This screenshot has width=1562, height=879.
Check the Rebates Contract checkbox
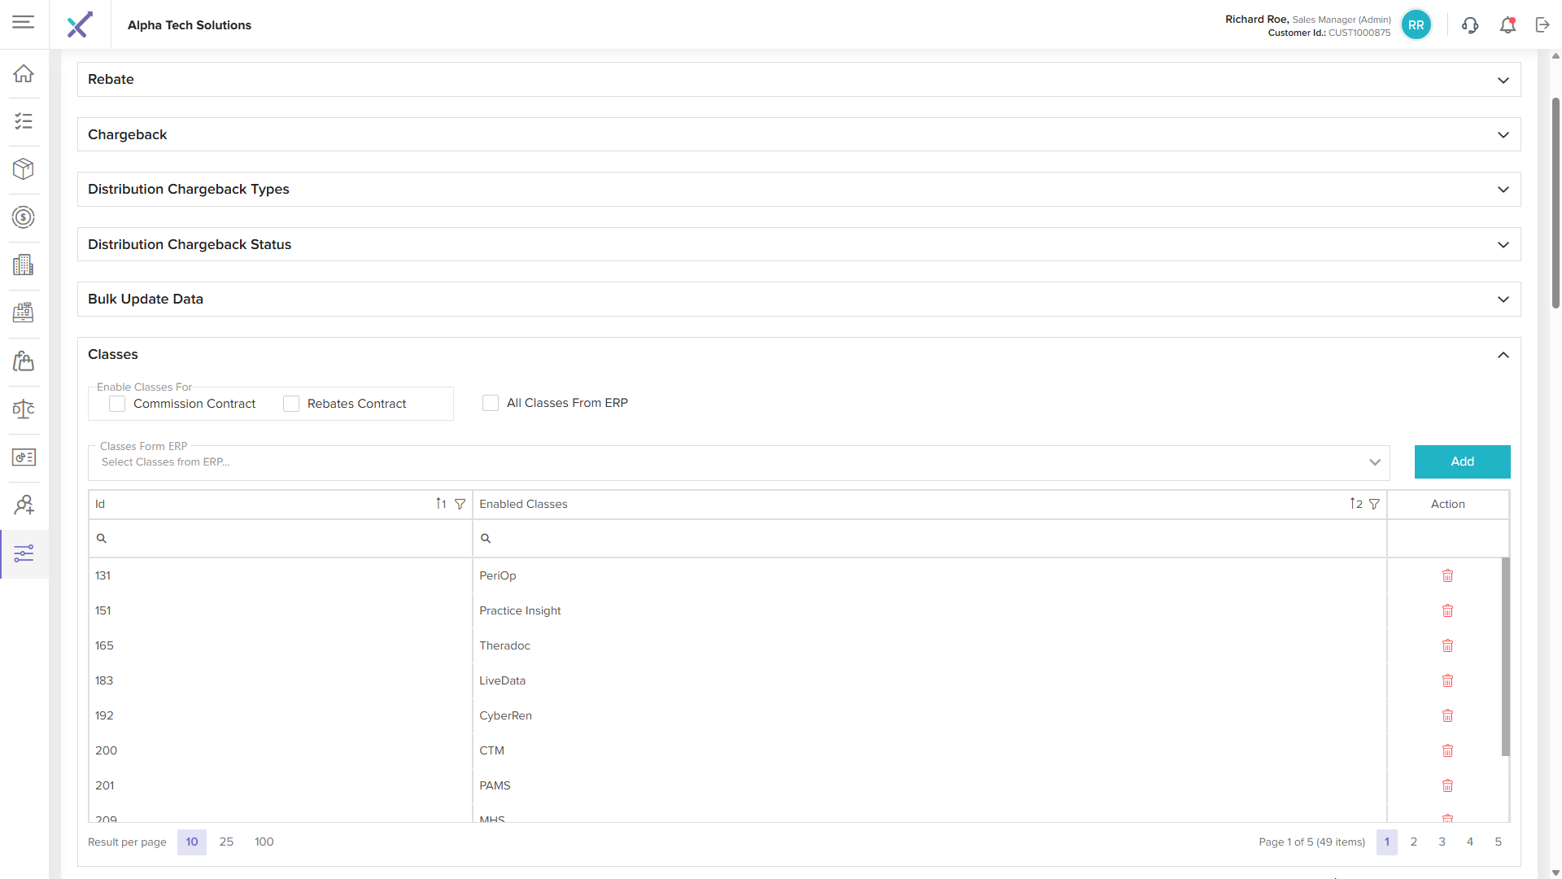[291, 405]
